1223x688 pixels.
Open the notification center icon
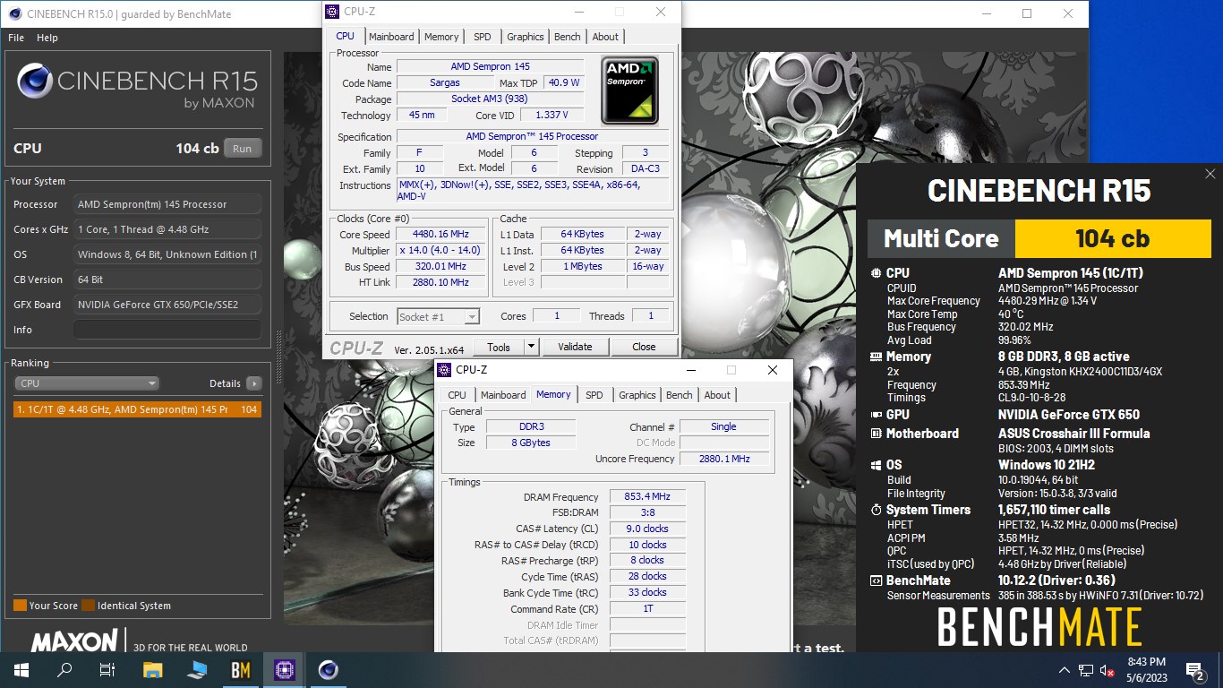[1194, 670]
